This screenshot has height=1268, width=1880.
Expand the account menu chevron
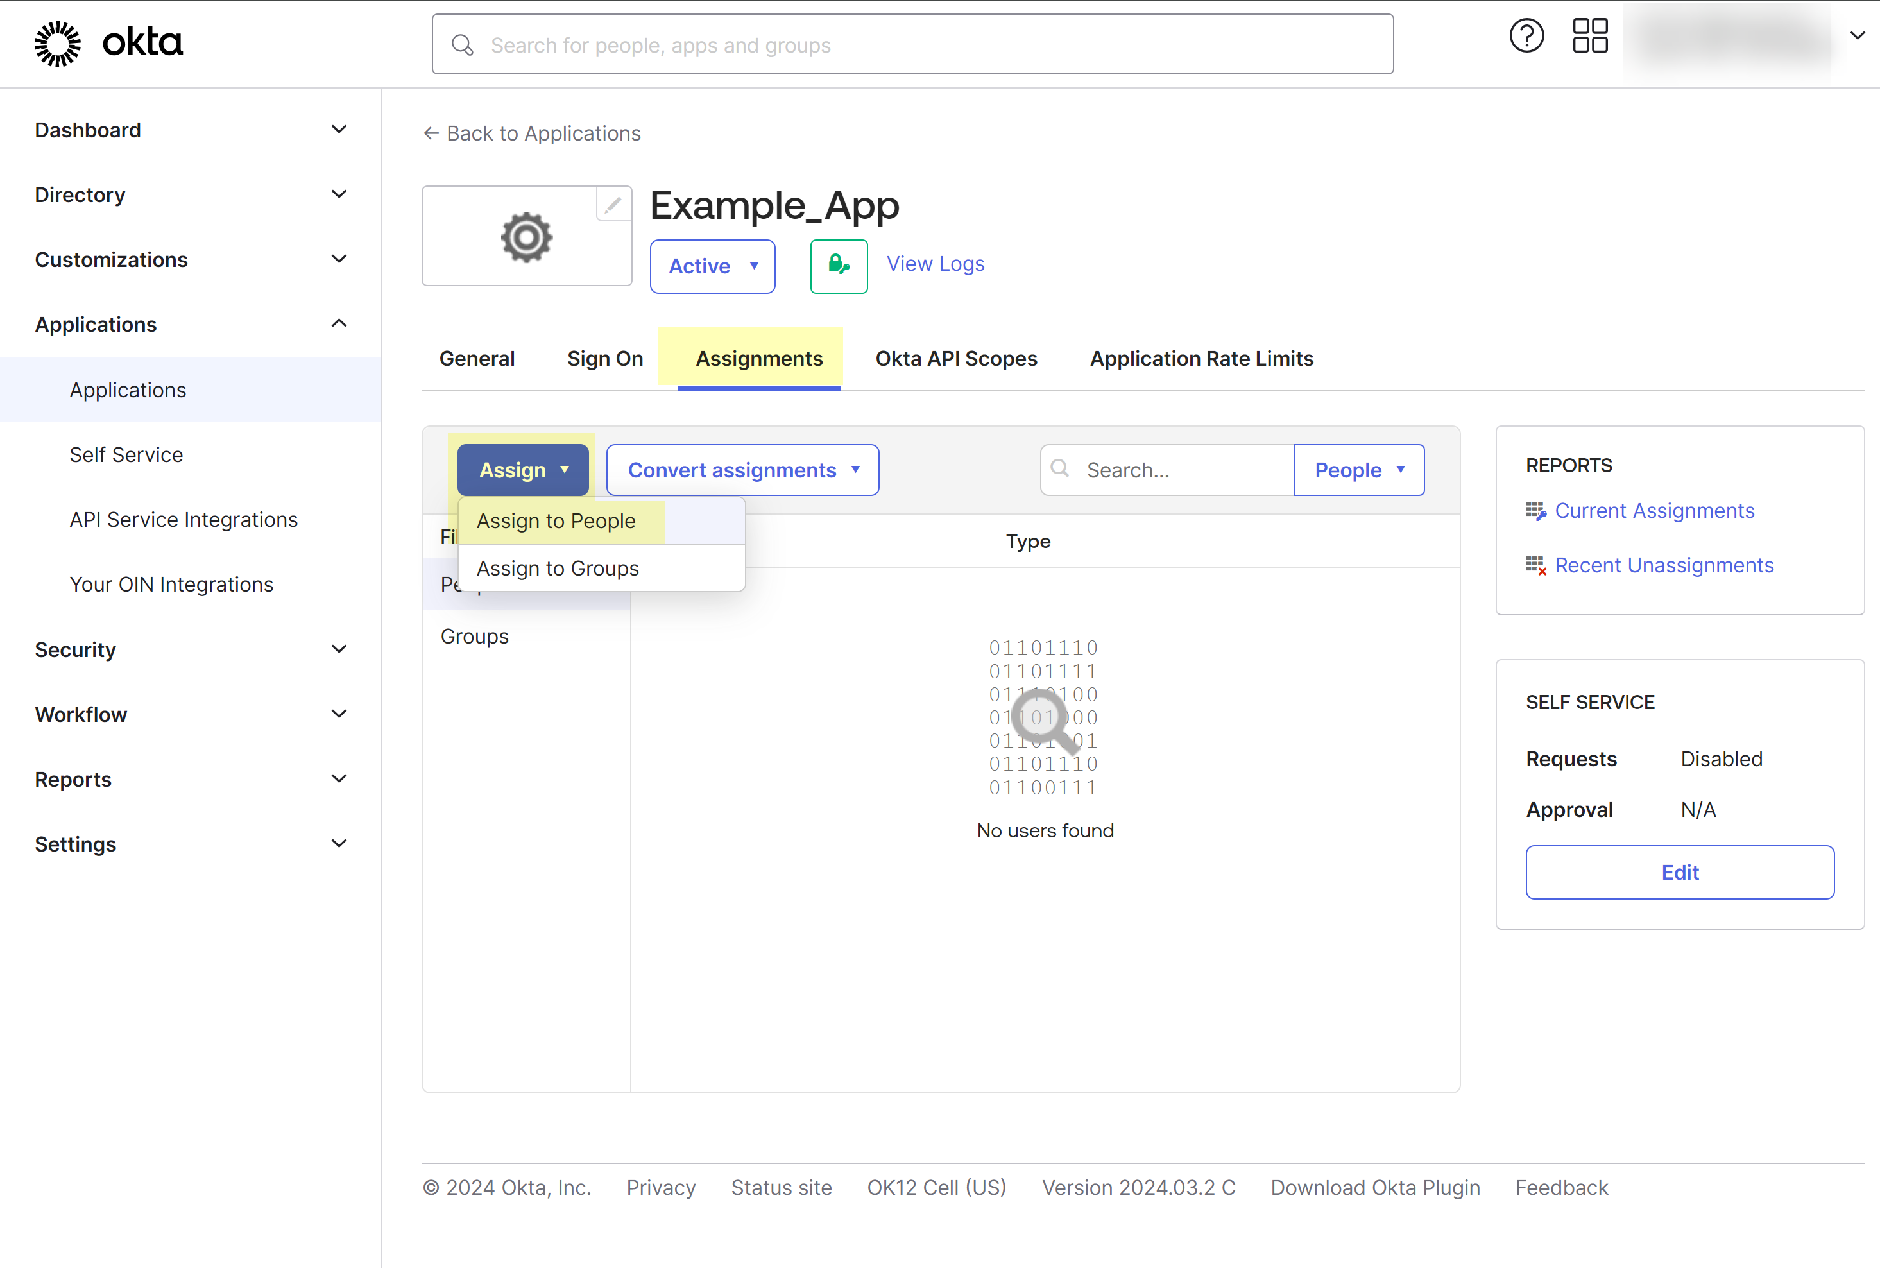click(x=1858, y=37)
